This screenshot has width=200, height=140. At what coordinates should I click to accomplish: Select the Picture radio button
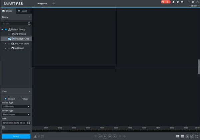pos(19,99)
